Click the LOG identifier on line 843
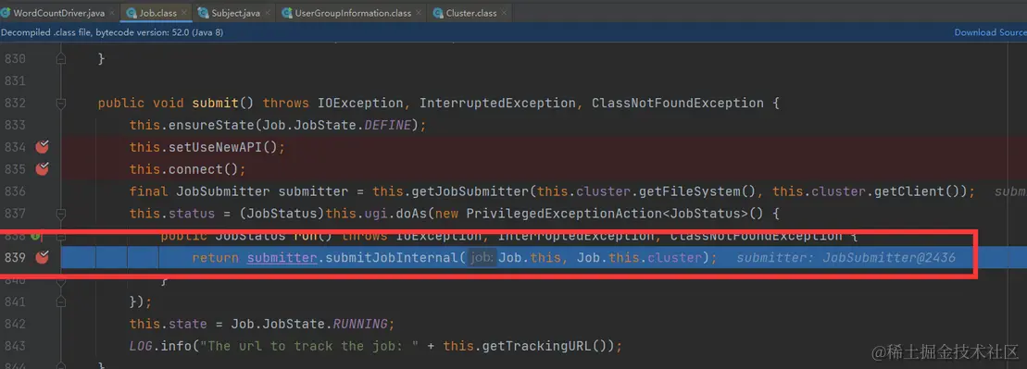Viewport: 1027px width, 369px height. (x=141, y=346)
